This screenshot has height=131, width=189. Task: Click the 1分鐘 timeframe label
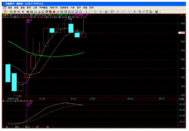pos(181,99)
